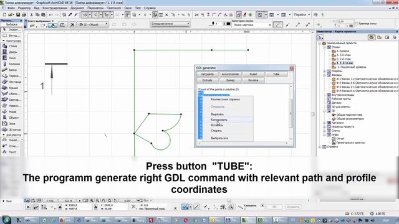
Task: Select the Marquee tool (Бегущая рамка)
Action: [x=11, y=35]
